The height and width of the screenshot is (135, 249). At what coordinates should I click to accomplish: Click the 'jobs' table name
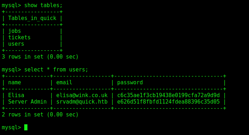click(15, 31)
